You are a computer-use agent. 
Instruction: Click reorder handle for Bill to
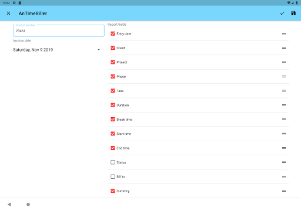tap(284, 176)
